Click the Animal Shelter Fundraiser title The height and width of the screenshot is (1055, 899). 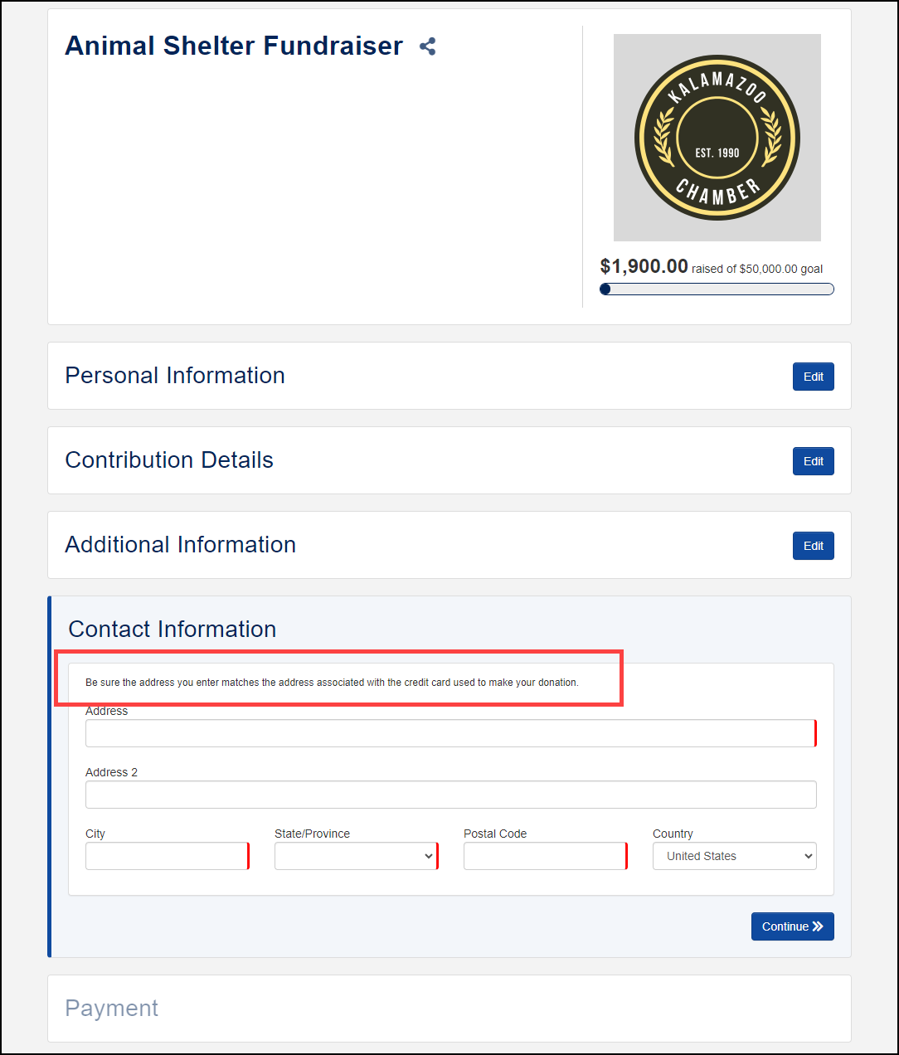coord(234,46)
